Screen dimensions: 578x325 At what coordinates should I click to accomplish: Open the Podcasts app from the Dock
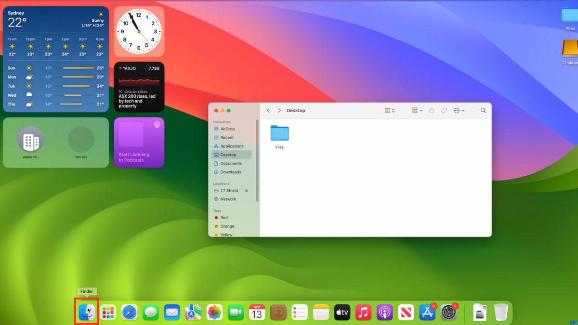pos(384,312)
